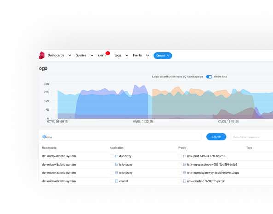The width and height of the screenshot is (273, 214).
Task: Click the icon beside istio-egressgateway procid
Action: pos(185,164)
